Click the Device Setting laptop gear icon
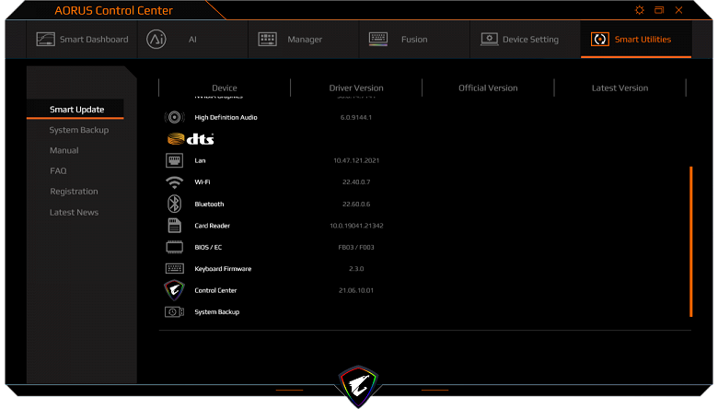The image size is (718, 409). coord(489,40)
